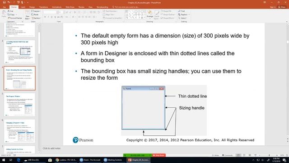This screenshot has width=289, height=163.
Task: Select Getting Started with Forms and Controls thumbnail
Action: pyautogui.click(x=19, y=52)
